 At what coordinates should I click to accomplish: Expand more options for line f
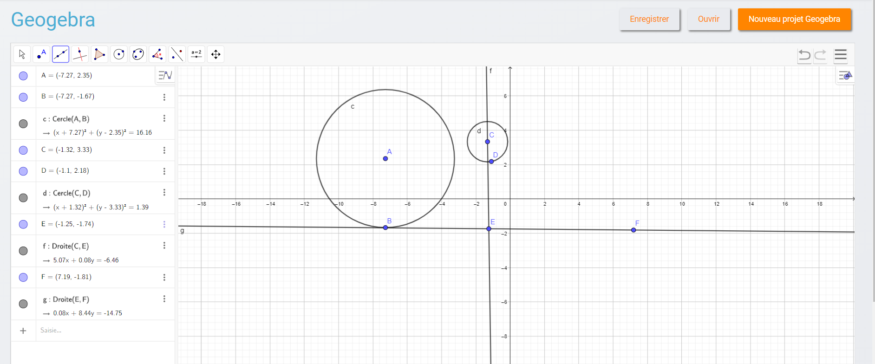[164, 245]
